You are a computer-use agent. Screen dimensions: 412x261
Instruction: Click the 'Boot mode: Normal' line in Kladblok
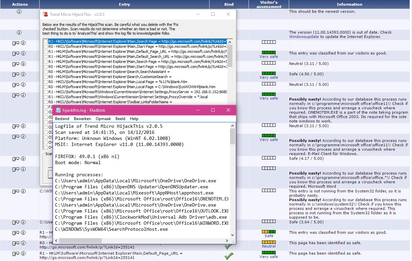coord(78,163)
